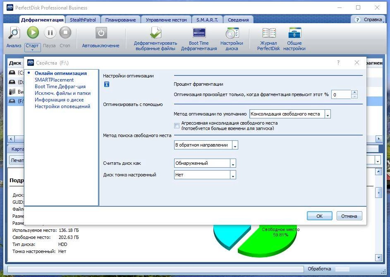Screen dimensions: 390x277
Task: Decrease fragmentation percent spinner down
Action: pyautogui.click(x=354, y=96)
